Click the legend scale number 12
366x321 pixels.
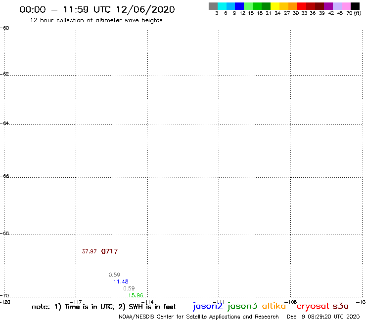tap(242, 13)
